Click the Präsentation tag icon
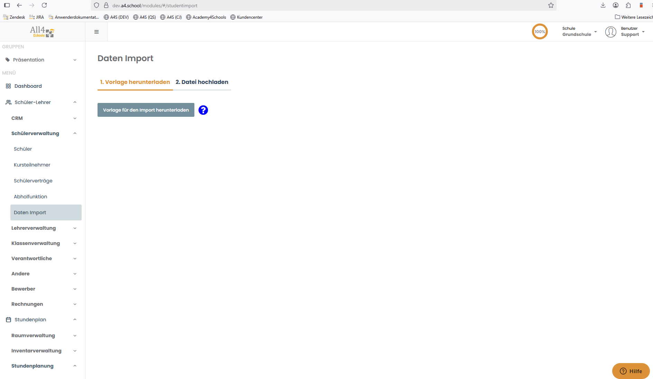653x379 pixels. [x=8, y=60]
